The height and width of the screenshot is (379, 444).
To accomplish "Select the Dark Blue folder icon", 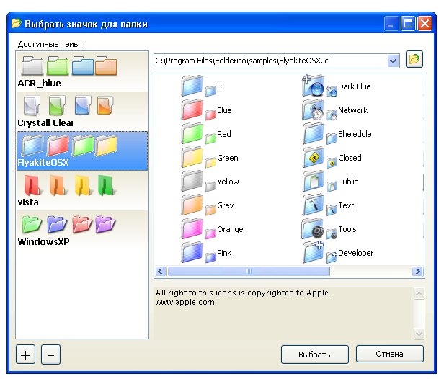I will tap(313, 86).
